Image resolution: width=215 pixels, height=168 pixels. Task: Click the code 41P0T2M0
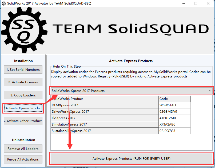click(x=168, y=118)
